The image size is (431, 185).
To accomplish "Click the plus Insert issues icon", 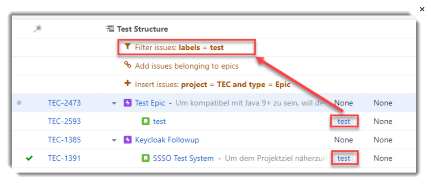I will pos(127,84).
